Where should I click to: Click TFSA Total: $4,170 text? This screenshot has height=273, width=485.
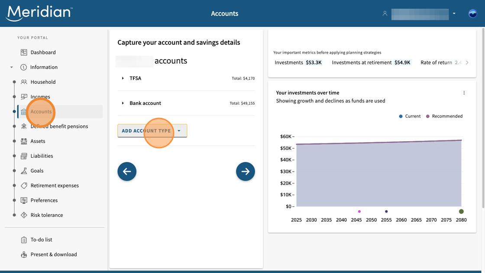point(243,78)
